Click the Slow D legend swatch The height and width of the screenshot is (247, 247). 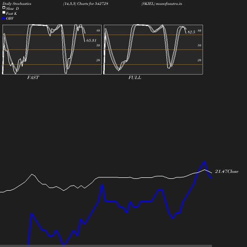(4, 7)
